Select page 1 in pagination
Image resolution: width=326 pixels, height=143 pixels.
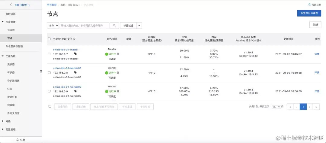click(303, 107)
